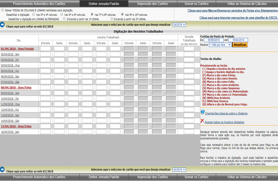
Task: Open the 'Mostrar 1 mês por tela' dropdown
Action: (220, 45)
